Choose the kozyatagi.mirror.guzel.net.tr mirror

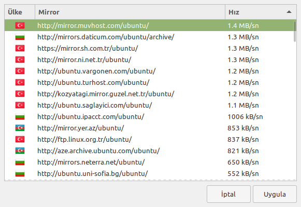coord(149,94)
